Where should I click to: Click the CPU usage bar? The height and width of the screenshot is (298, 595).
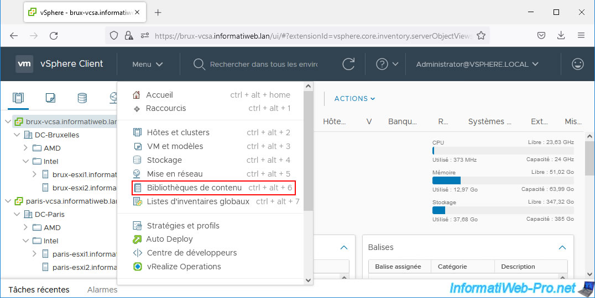[503, 151]
